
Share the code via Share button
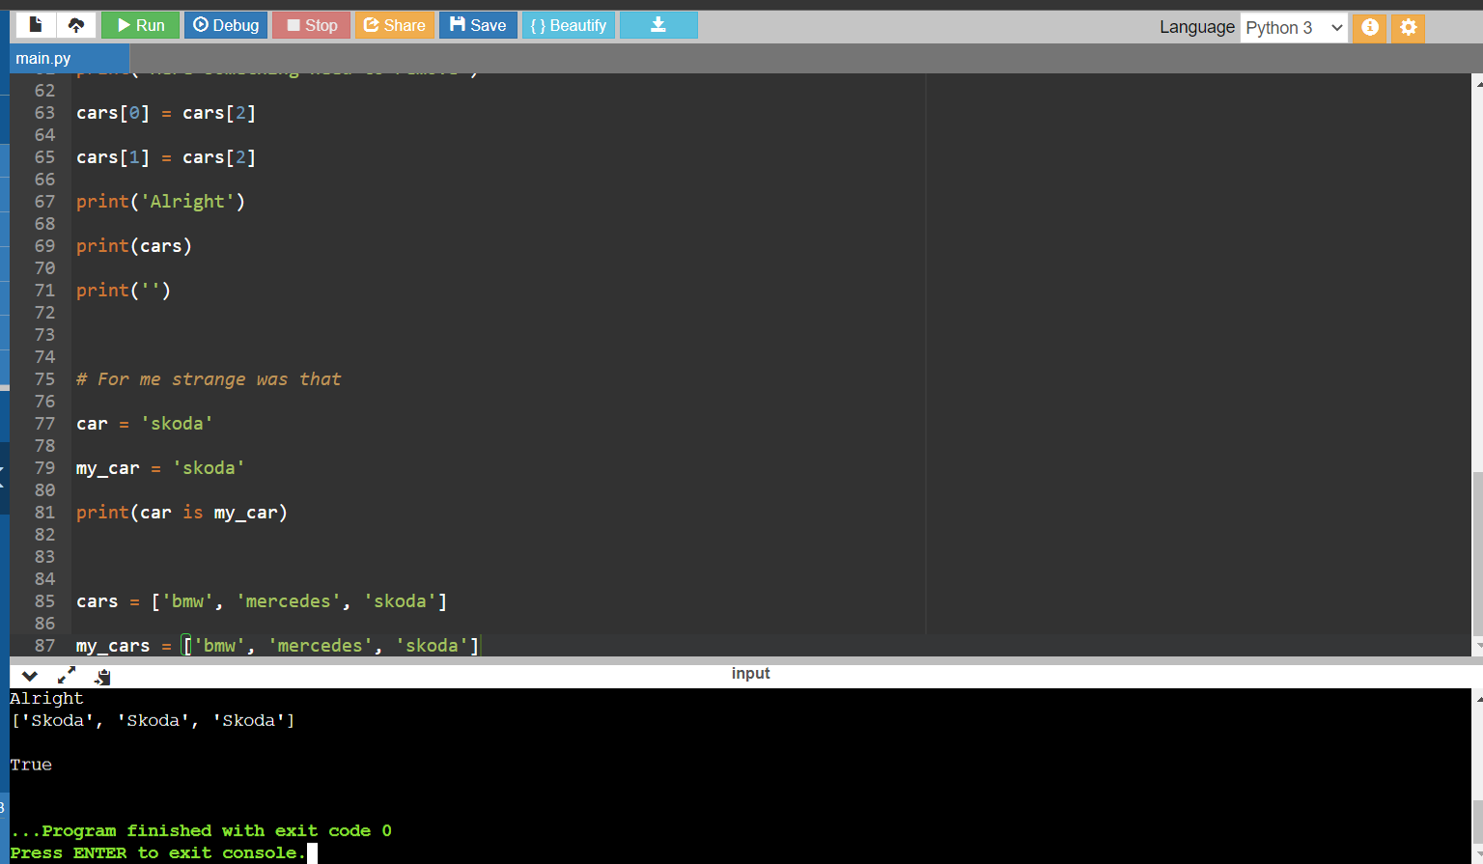[x=394, y=25]
